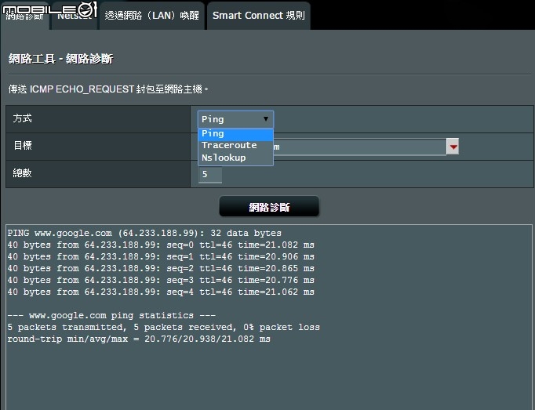Click the seq=2 time=20.865 ms result line
Viewport: 535px width, 410px height.
coord(161,268)
